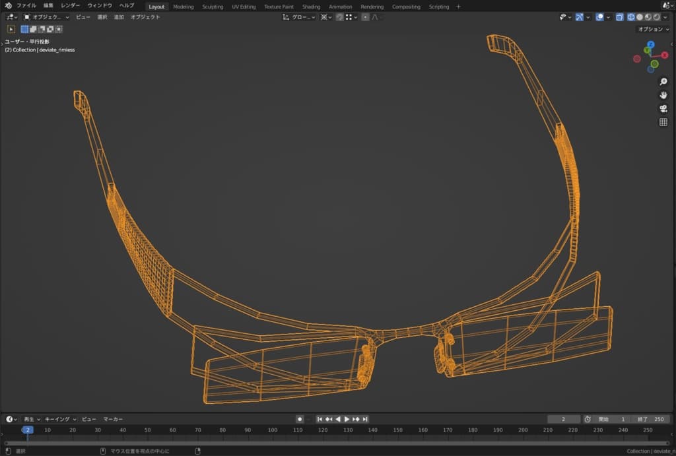676x456 pixels.
Task: Open the キーイング popover in timeline
Action: point(61,419)
